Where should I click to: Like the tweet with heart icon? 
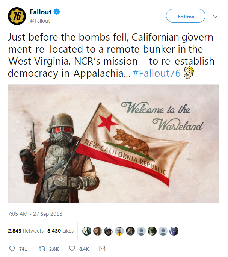coord(72,249)
